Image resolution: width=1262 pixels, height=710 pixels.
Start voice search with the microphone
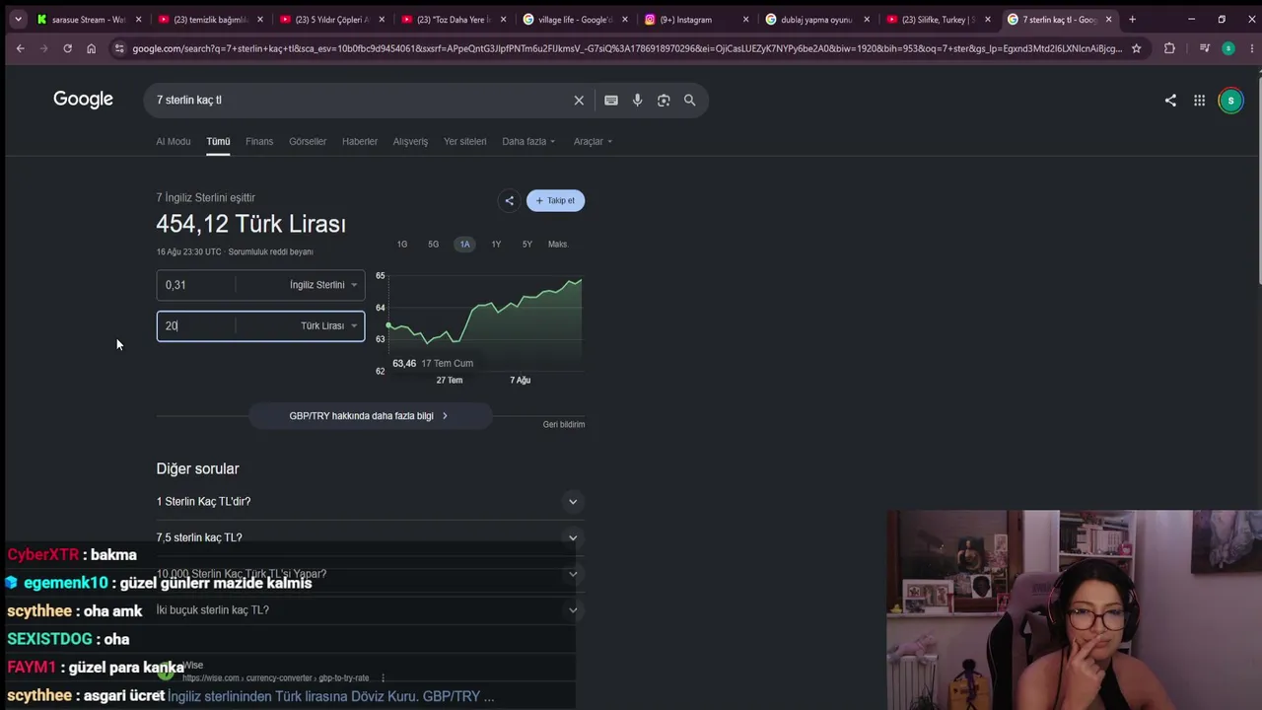coord(637,100)
